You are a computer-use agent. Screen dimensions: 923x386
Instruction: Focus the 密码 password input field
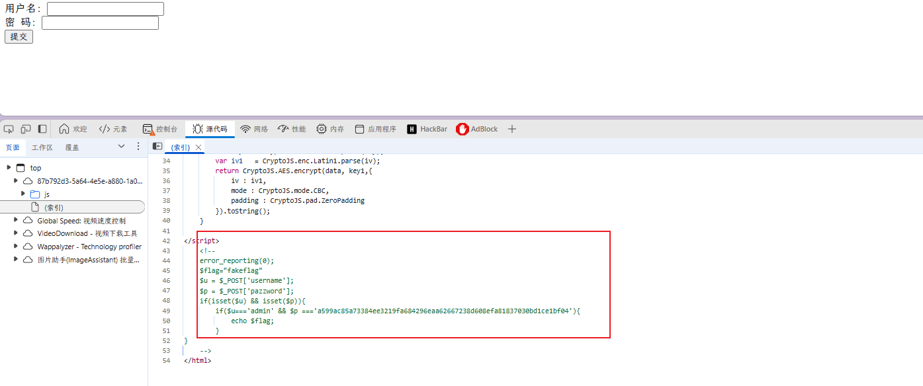pos(100,22)
